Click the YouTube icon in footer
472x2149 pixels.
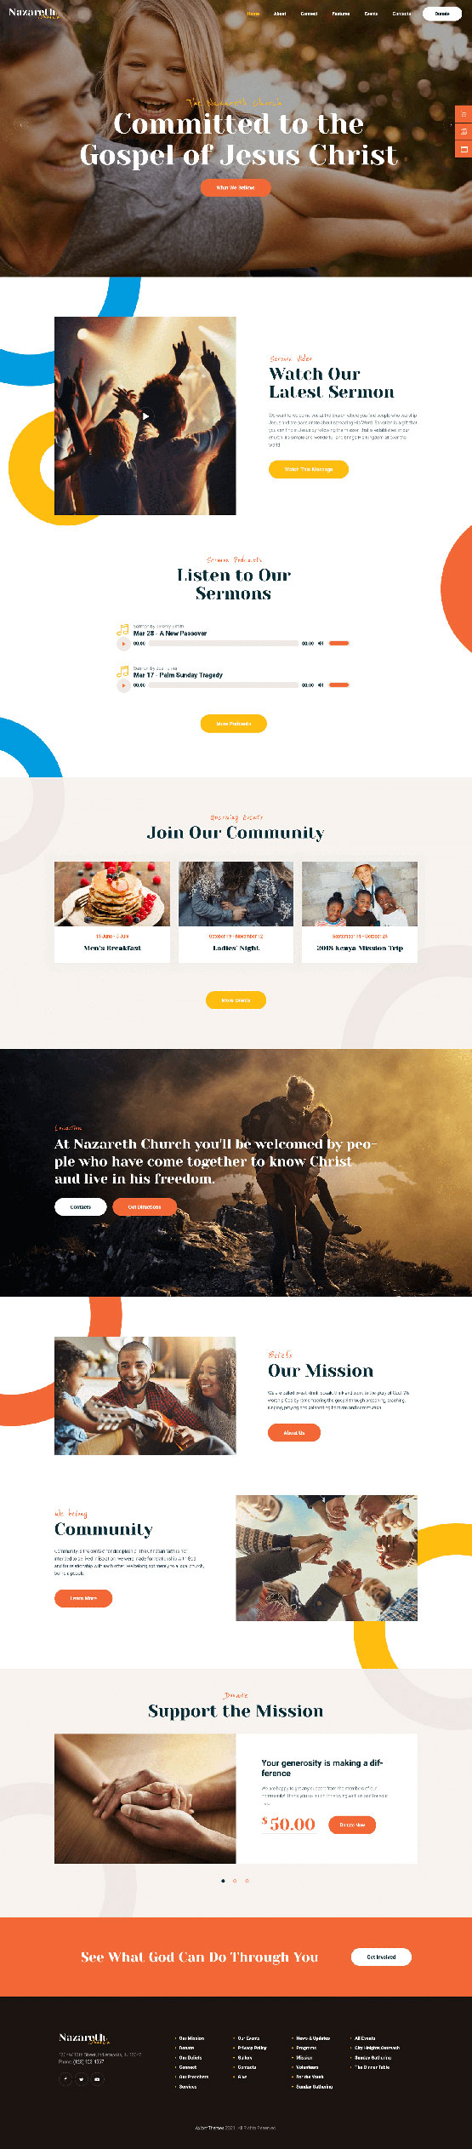[x=97, y=2078]
